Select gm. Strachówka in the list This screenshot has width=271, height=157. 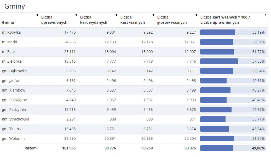tap(15, 119)
